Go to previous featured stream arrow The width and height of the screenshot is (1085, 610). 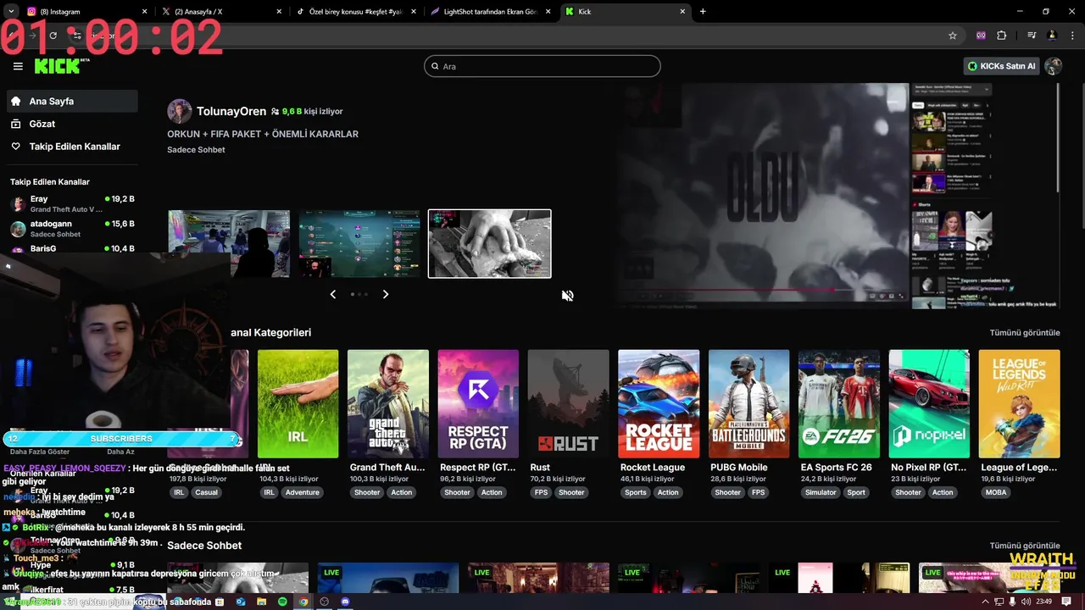(x=332, y=294)
